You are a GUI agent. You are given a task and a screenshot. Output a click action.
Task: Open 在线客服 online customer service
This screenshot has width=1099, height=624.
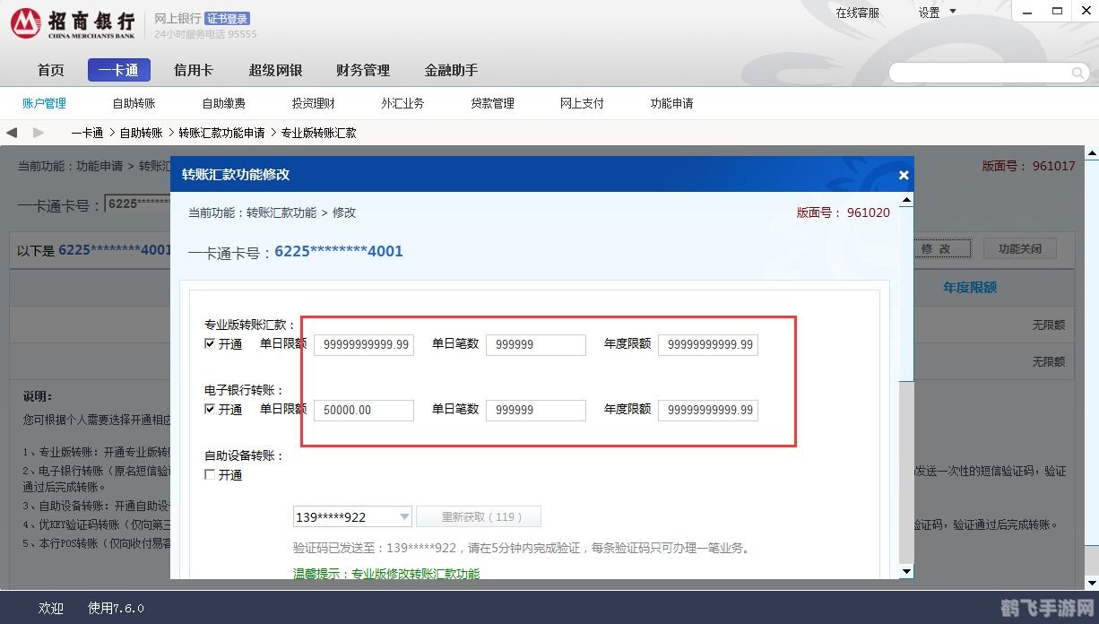857,13
